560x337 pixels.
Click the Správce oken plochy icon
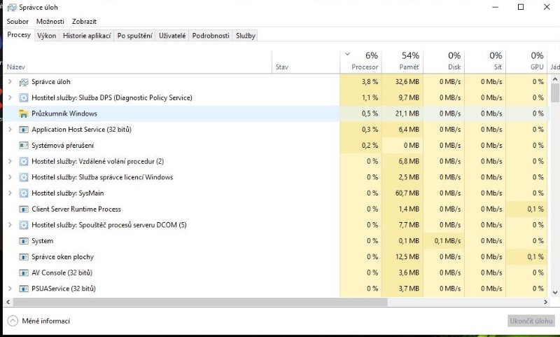(24, 257)
